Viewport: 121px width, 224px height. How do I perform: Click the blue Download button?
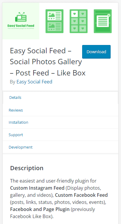96,52
